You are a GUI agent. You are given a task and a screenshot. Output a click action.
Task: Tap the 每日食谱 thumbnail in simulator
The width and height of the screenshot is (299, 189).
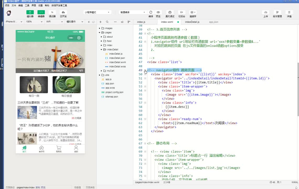point(67,85)
